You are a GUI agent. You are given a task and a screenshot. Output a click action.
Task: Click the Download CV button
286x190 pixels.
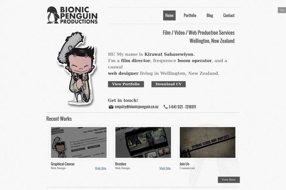169,84
